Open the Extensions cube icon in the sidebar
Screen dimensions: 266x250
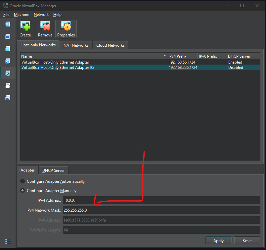(x=8, y=49)
